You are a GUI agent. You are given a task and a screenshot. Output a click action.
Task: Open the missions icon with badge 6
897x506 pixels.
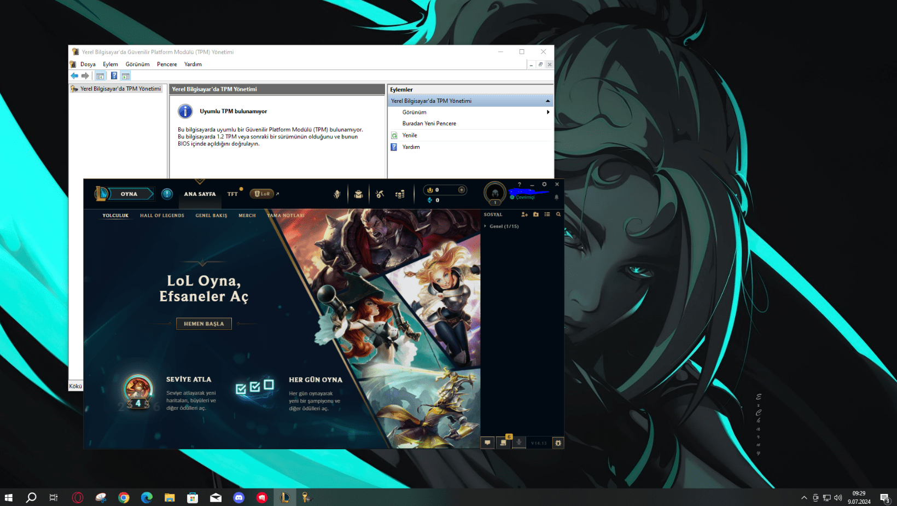point(503,442)
